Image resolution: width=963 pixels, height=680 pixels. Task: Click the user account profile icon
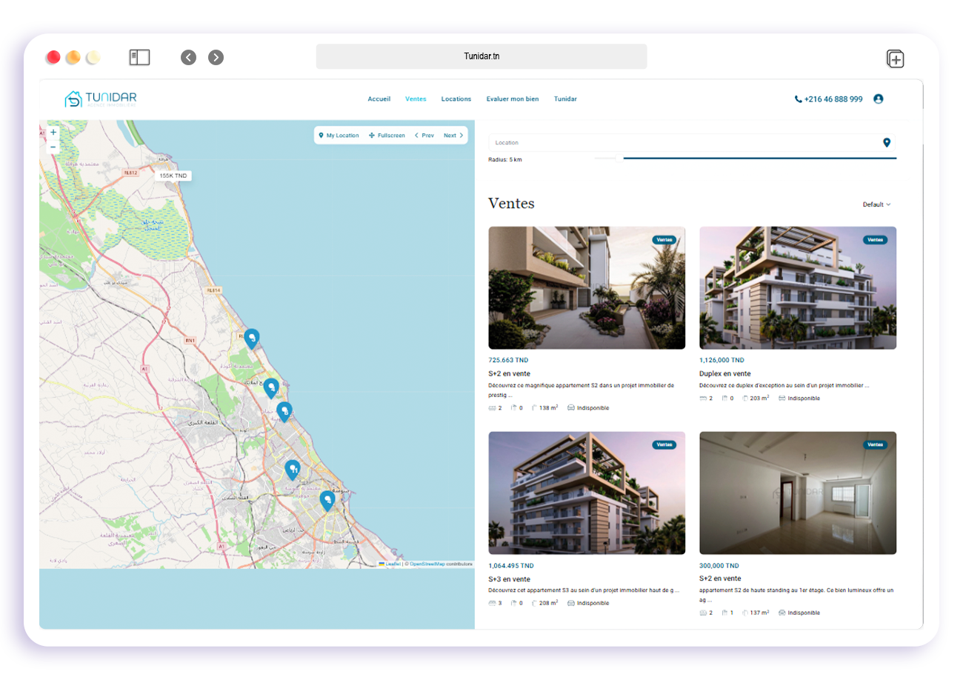(878, 99)
